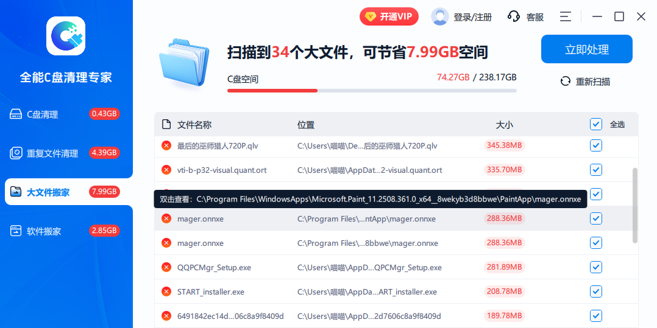This screenshot has width=657, height=328.
Task: Click red X icon beside START_installer.exe
Action: point(166,291)
